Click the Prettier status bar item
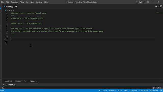This screenshot has width=163, height=92. [154, 90]
